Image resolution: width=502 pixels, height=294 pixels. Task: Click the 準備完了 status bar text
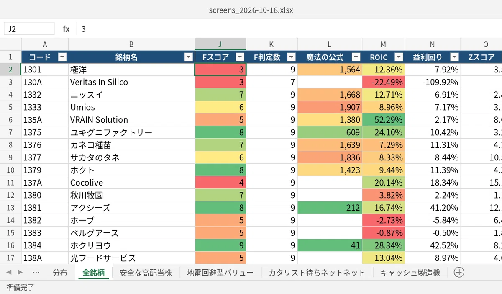pos(20,287)
